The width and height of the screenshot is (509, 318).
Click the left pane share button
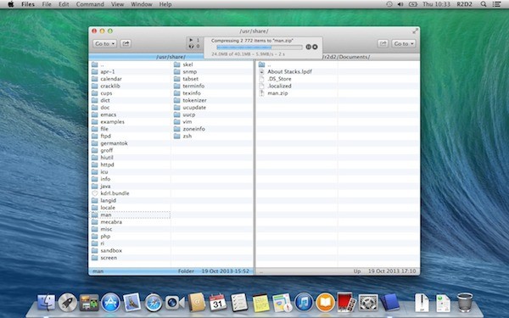pos(126,43)
